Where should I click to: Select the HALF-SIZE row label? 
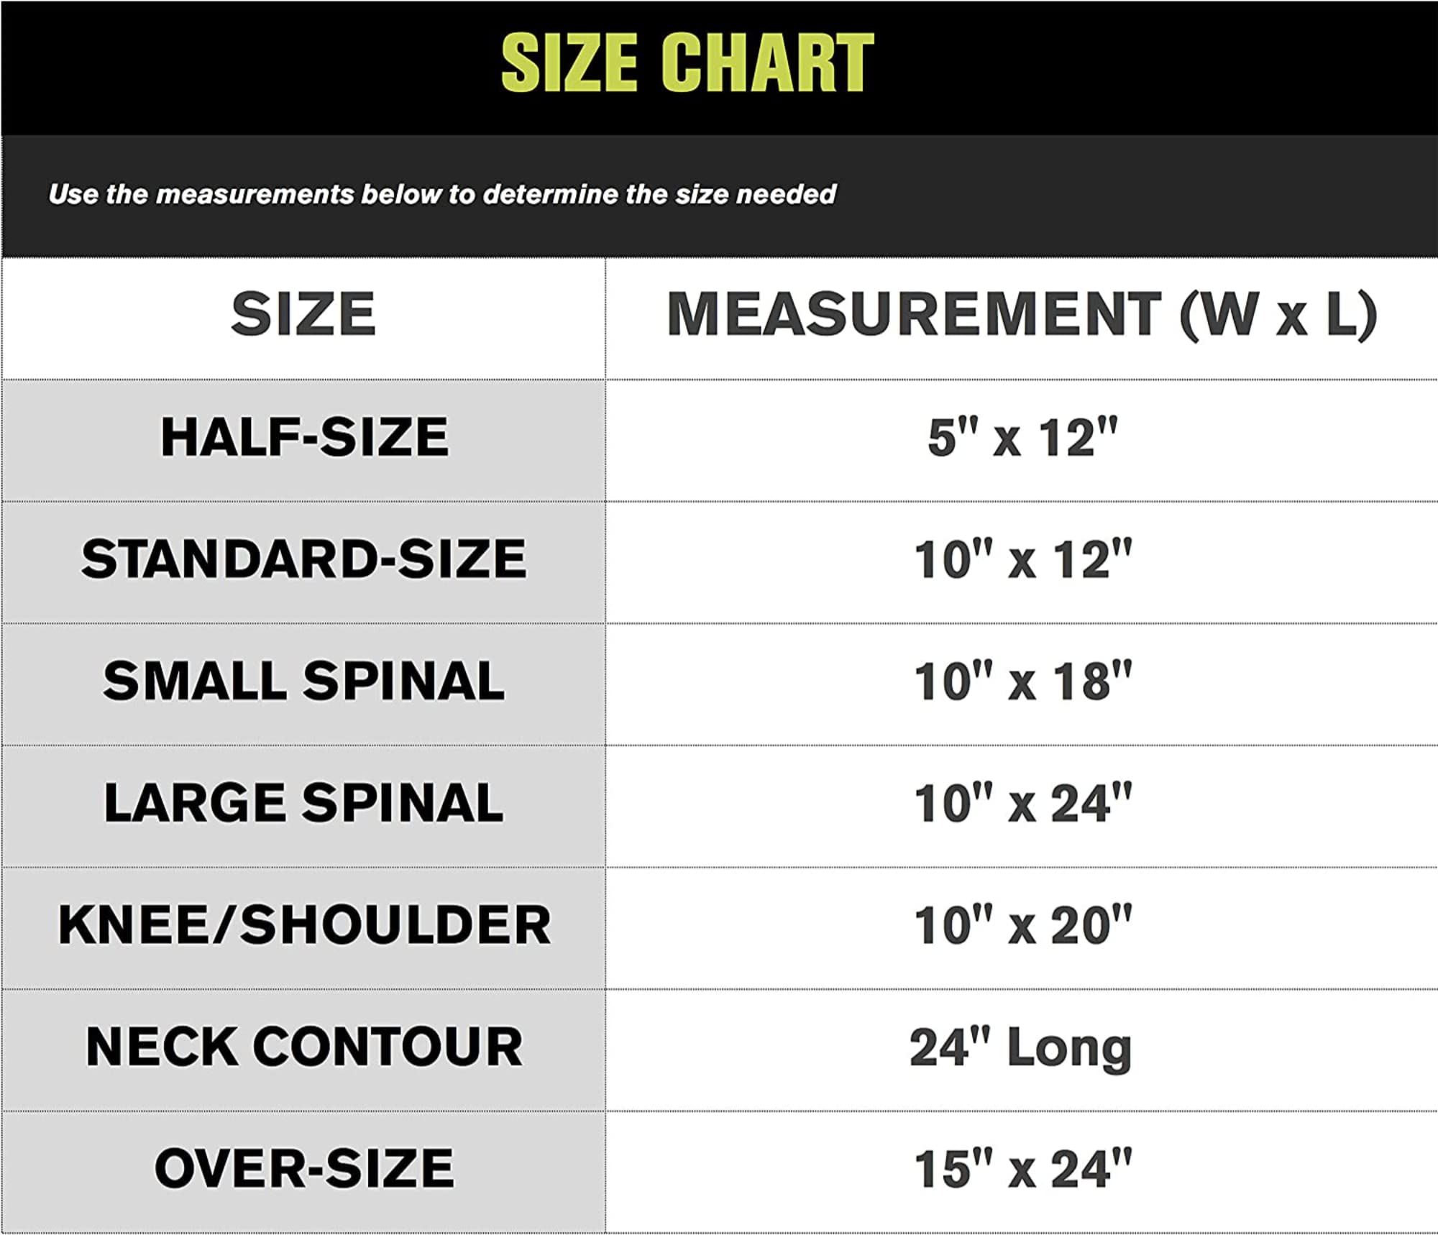coord(304,437)
